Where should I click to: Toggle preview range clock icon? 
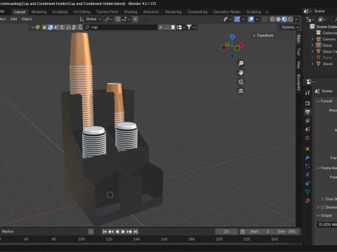click(242, 232)
